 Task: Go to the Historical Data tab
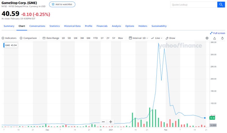point(72,26)
